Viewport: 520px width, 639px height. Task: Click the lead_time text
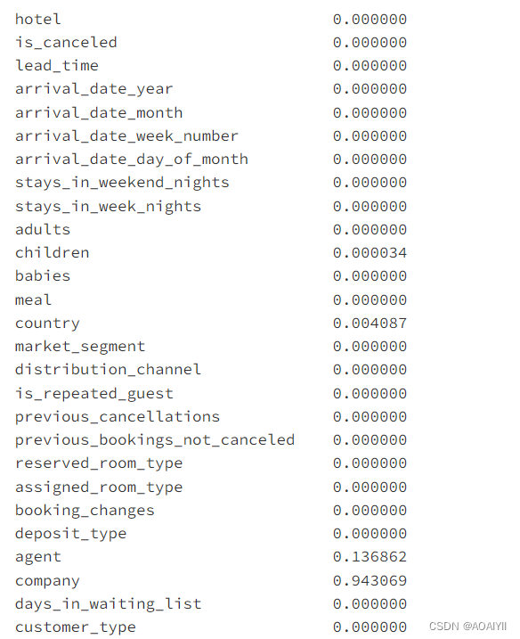point(57,66)
